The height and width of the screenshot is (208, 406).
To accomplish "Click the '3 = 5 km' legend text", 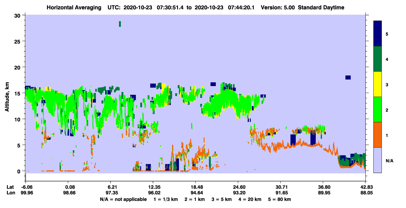I will click(222, 199).
